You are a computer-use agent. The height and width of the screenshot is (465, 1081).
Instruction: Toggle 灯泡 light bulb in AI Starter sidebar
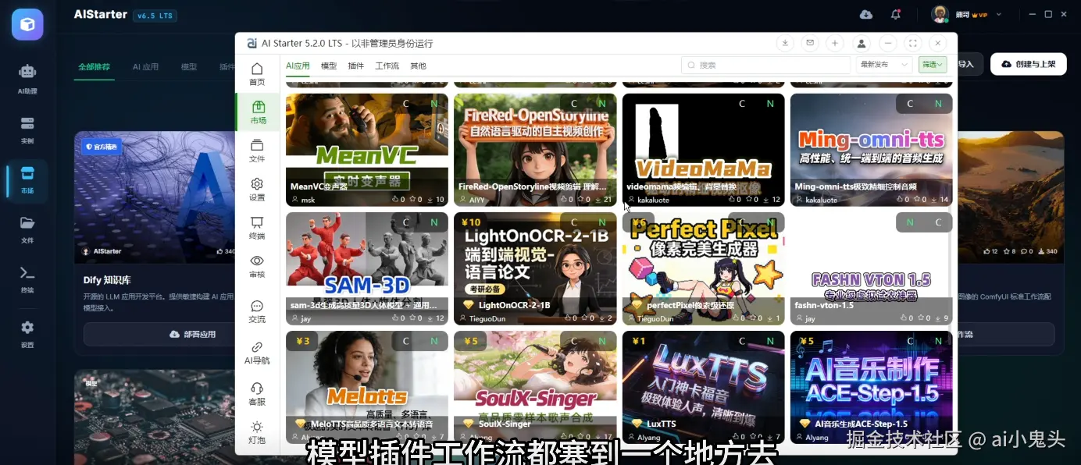(x=257, y=433)
